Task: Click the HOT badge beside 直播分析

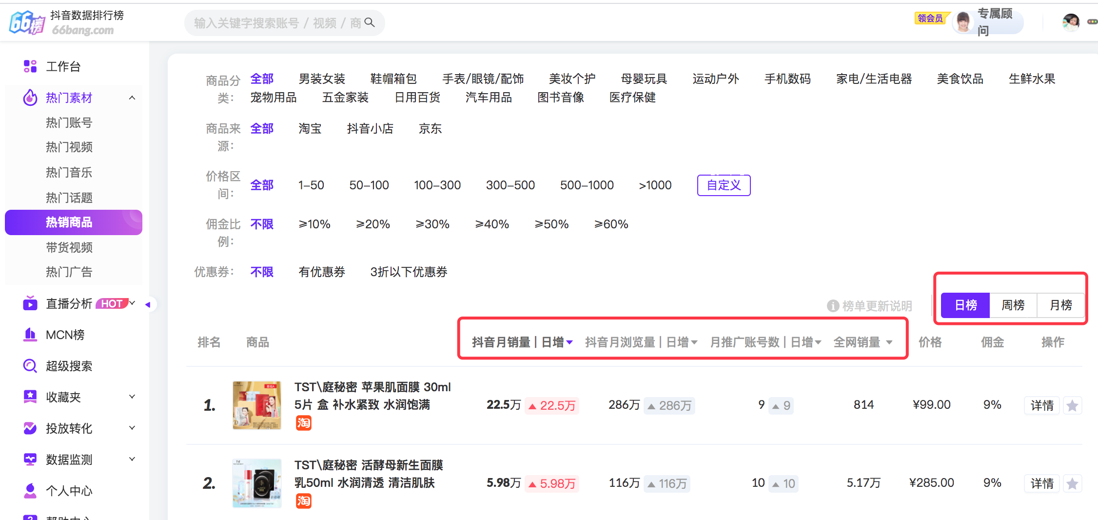Action: point(113,303)
